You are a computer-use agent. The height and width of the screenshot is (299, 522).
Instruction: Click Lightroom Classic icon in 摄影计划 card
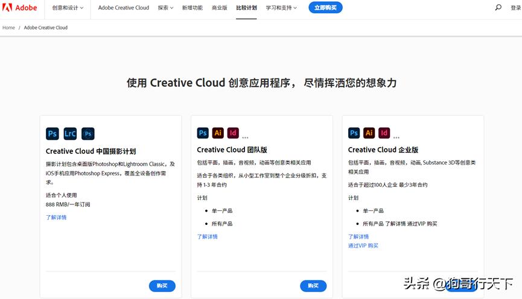[70, 134]
